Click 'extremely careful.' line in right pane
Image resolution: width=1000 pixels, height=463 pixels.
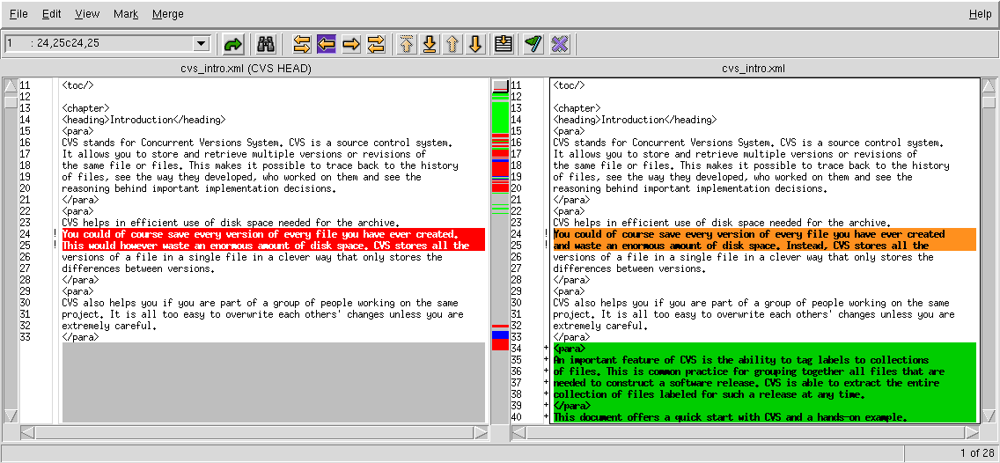600,326
